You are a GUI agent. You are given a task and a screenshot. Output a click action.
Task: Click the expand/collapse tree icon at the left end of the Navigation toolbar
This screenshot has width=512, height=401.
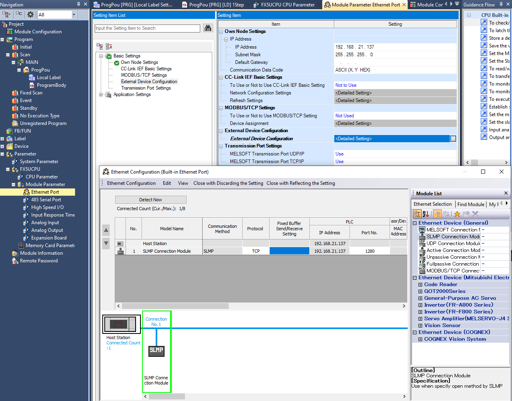pos(6,14)
